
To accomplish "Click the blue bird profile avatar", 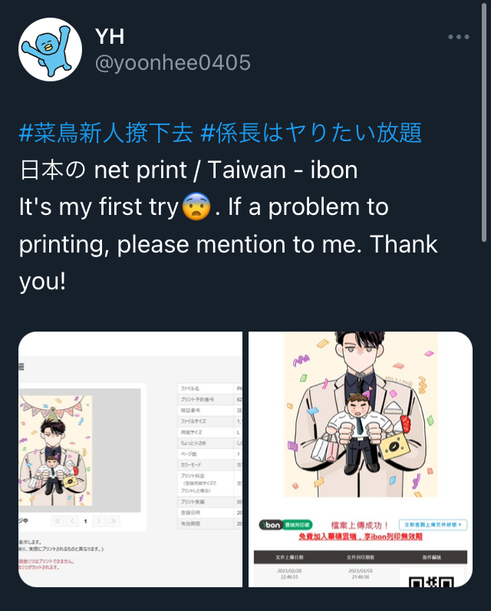I will pos(50,49).
